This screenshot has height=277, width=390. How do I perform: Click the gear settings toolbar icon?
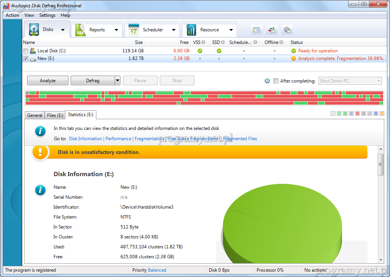coord(287,30)
